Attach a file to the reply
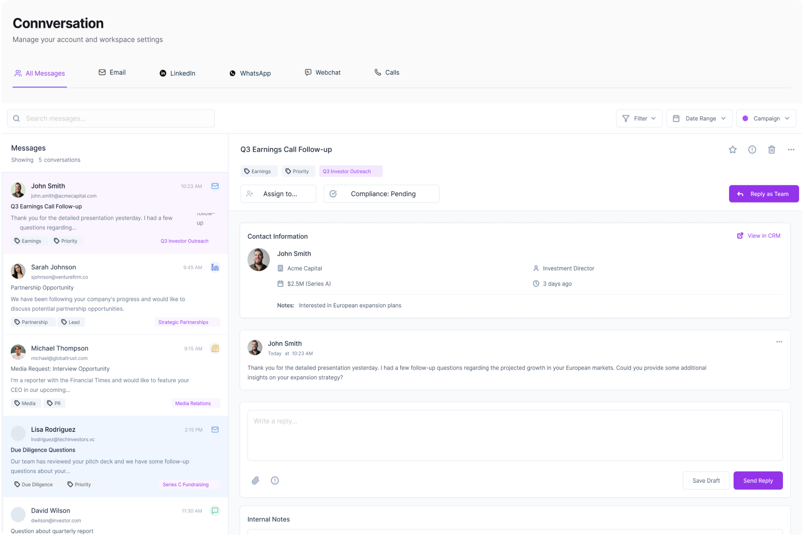The width and height of the screenshot is (805, 536). tap(256, 481)
